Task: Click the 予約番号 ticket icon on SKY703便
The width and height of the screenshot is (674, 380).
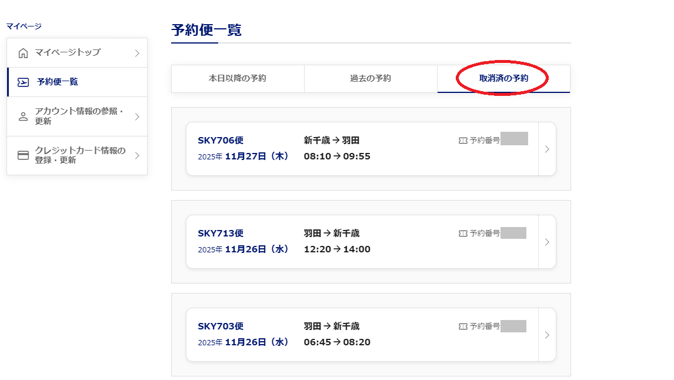Action: 463,326
